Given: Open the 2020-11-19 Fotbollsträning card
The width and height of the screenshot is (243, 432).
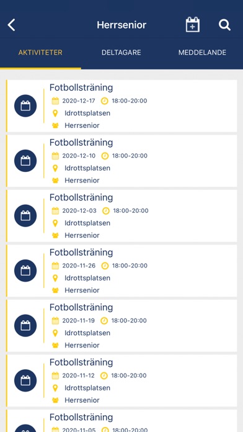Looking at the screenshot, I should (122, 326).
